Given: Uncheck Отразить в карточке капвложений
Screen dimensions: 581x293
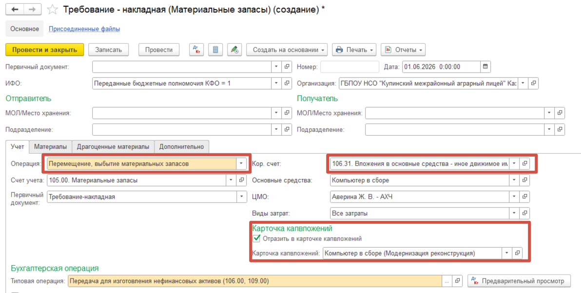Looking at the screenshot, I should tap(256, 238).
